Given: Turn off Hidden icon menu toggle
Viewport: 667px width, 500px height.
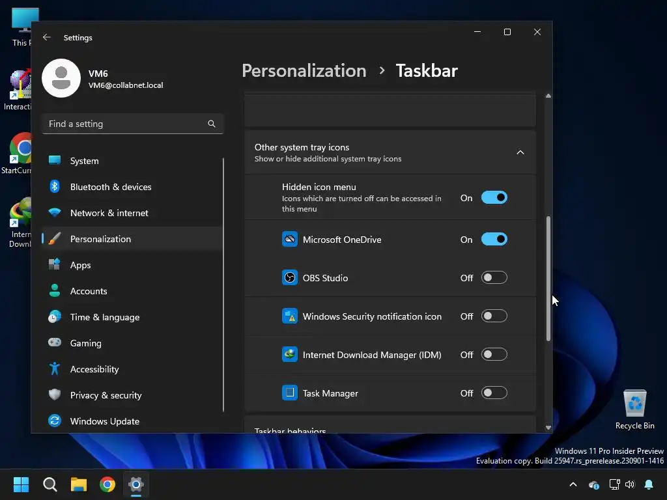Looking at the screenshot, I should pos(494,198).
